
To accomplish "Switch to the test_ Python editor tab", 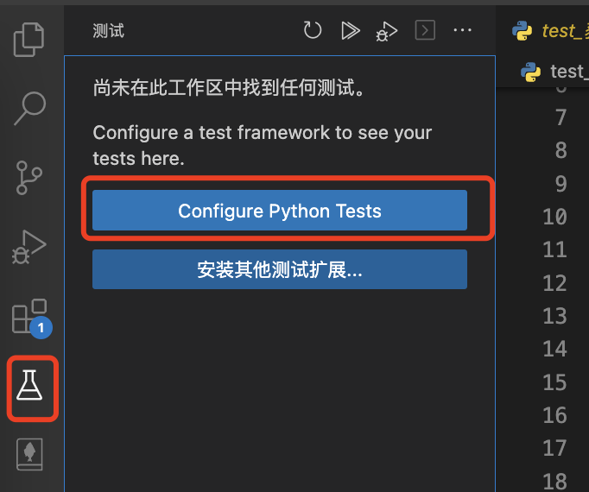I will pyautogui.click(x=550, y=31).
